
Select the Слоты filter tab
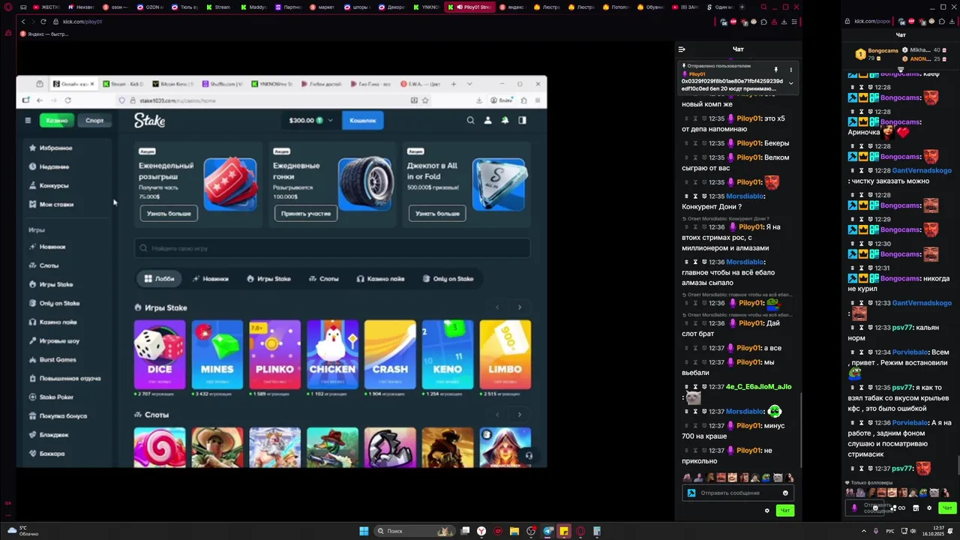click(x=324, y=278)
